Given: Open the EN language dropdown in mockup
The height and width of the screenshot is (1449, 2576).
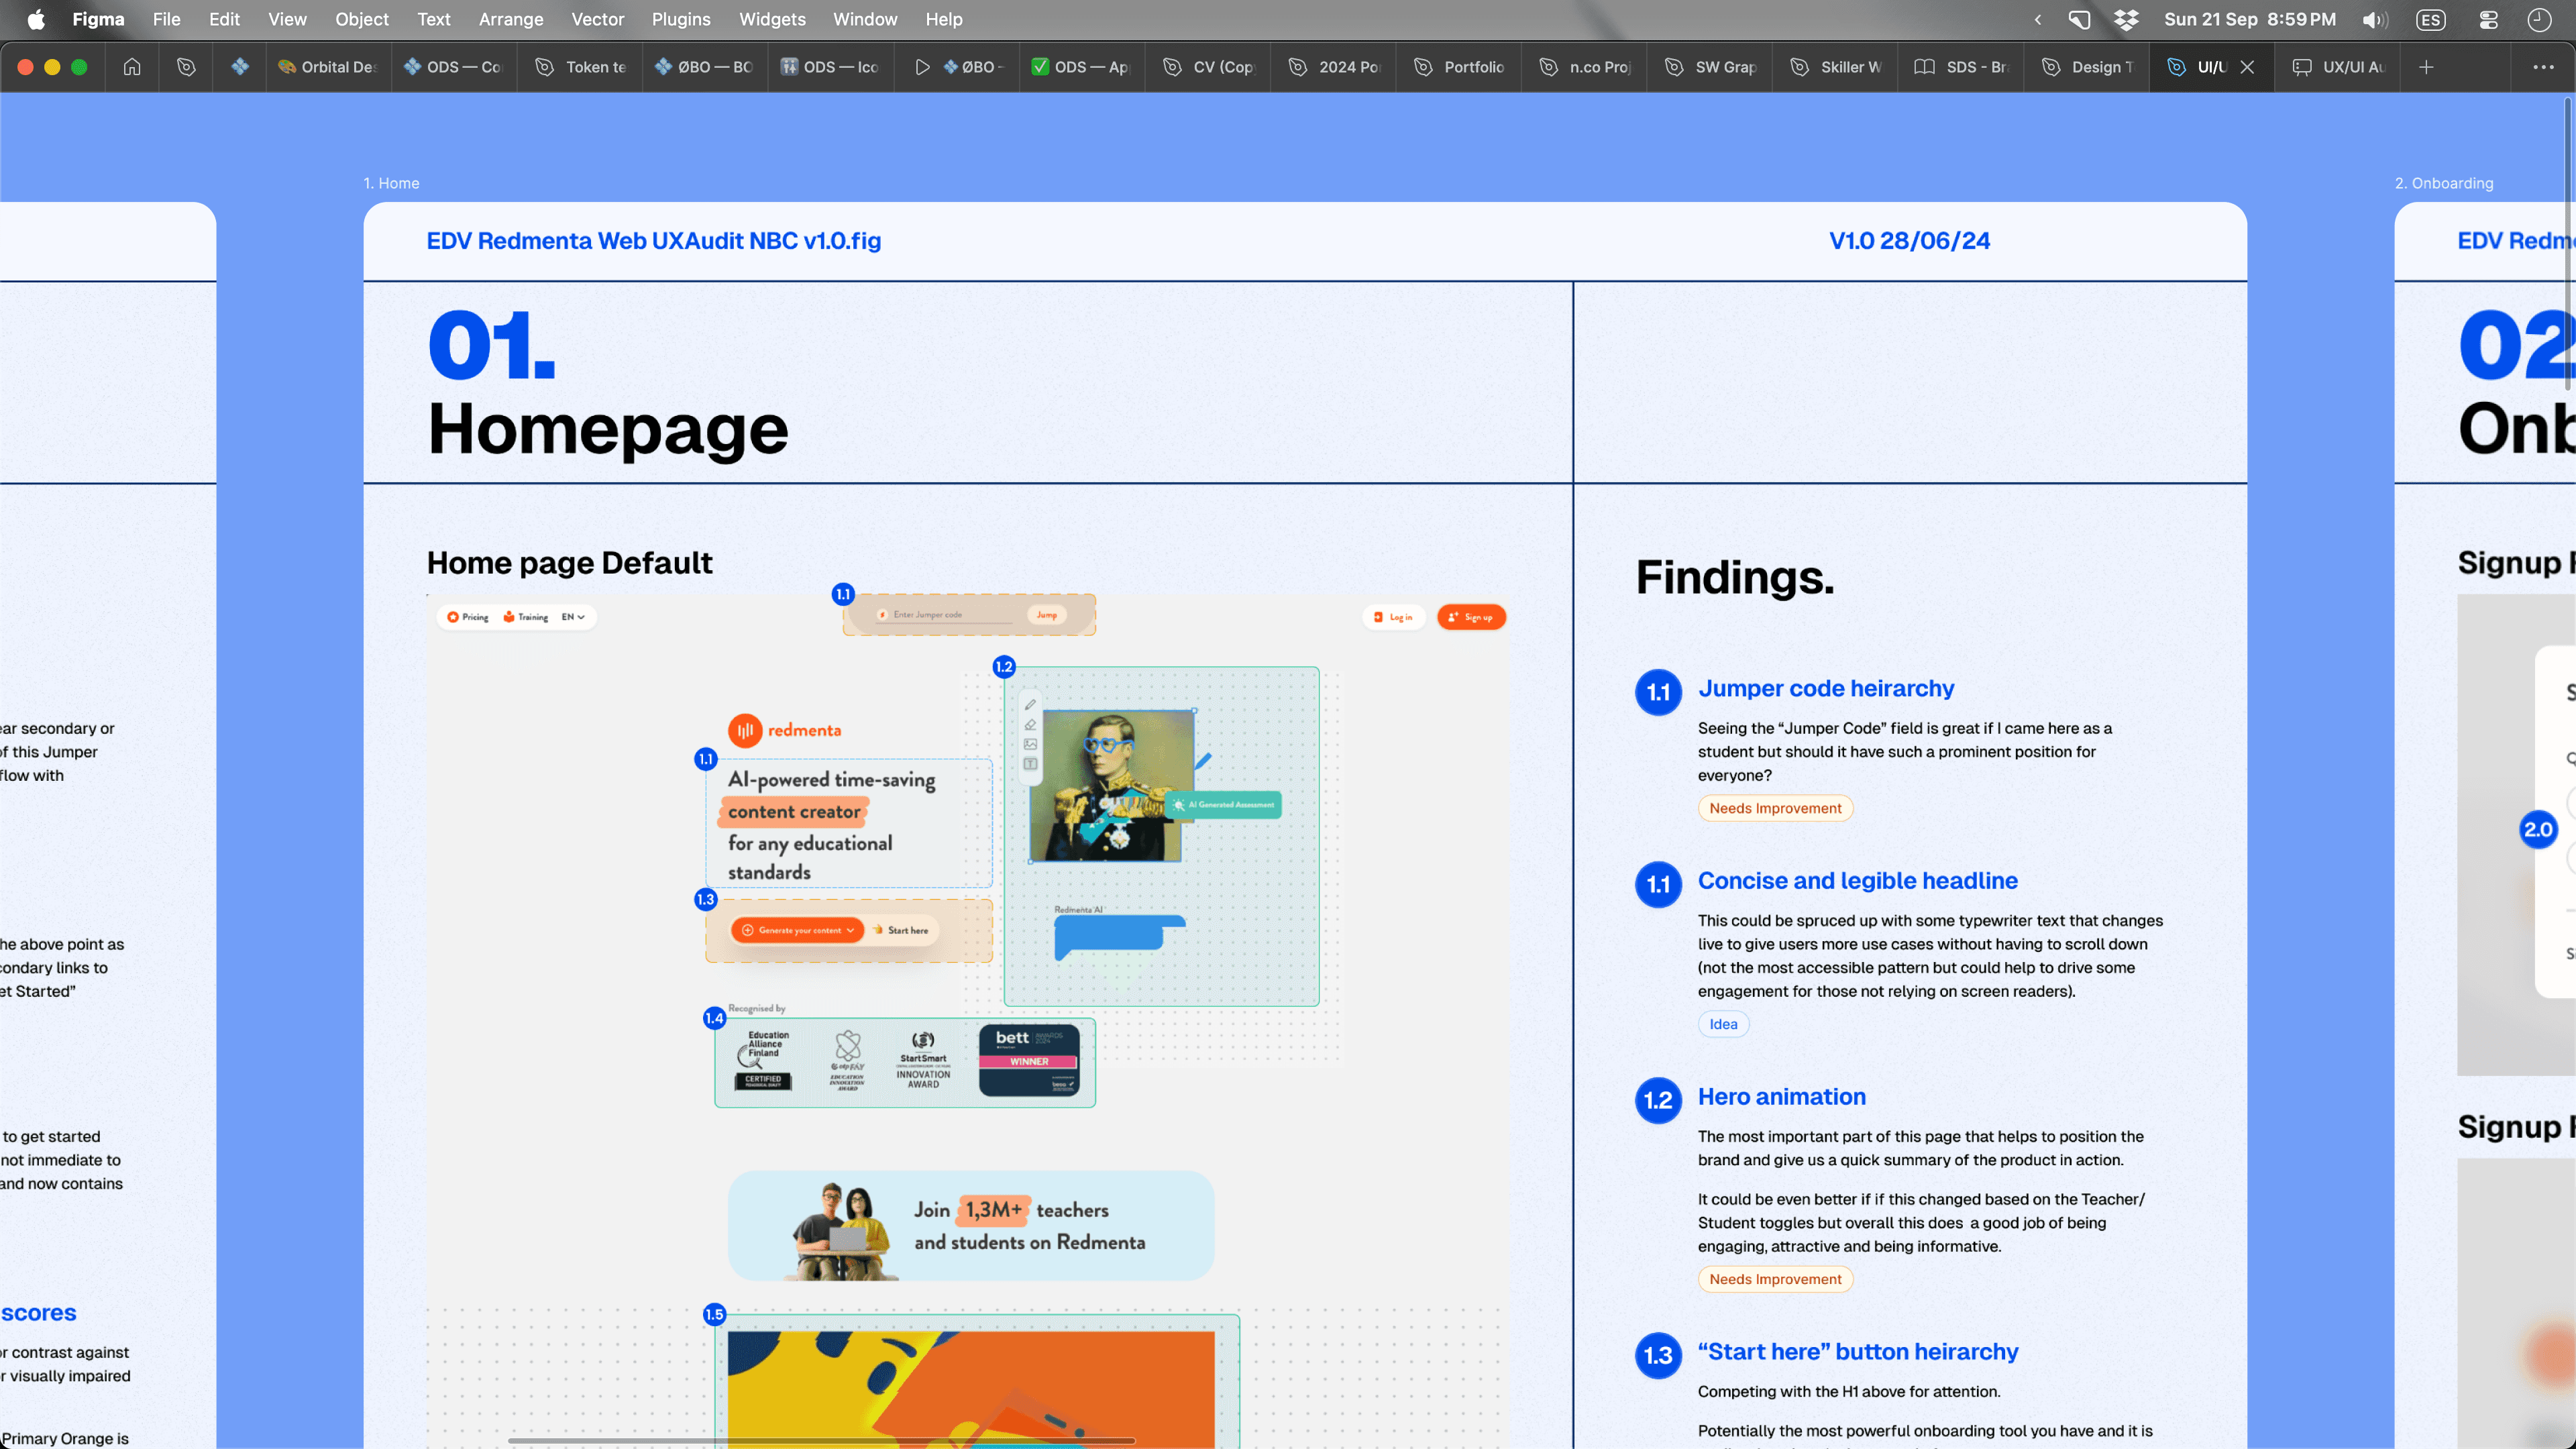Looking at the screenshot, I should tap(573, 617).
